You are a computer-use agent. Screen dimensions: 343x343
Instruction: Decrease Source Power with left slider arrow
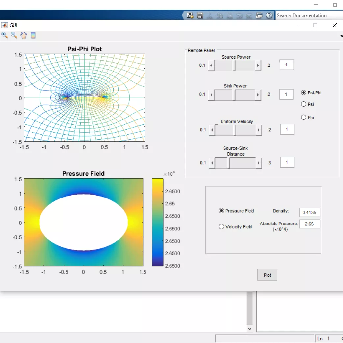(x=211, y=65)
